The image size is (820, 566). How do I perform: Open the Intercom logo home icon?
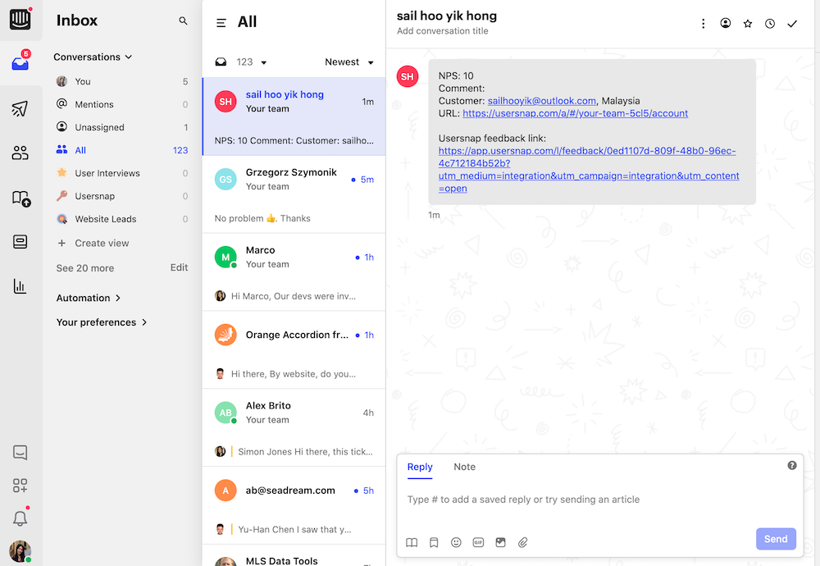(20, 20)
